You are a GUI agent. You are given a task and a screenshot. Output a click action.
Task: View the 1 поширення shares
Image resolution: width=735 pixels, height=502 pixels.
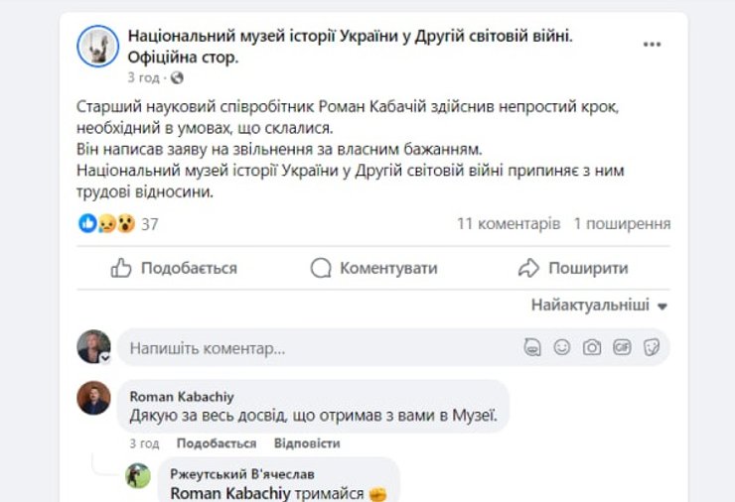(622, 224)
